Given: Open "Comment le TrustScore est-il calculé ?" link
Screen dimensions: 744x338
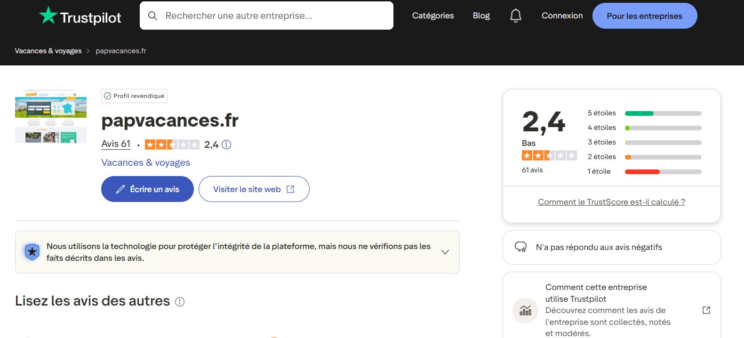Looking at the screenshot, I should 611,202.
